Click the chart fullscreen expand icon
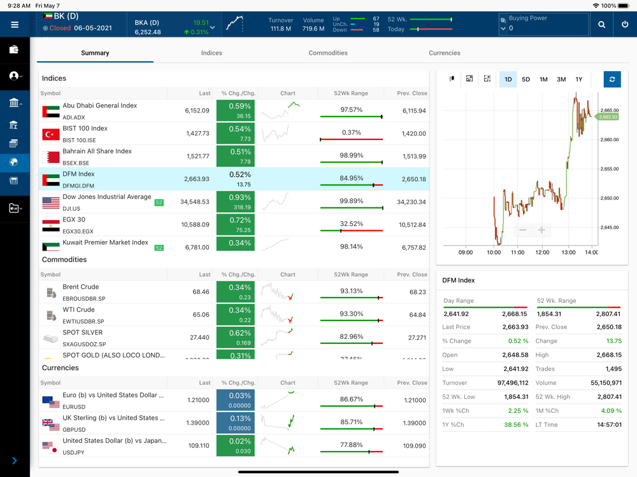This screenshot has width=637, height=477. tap(487, 79)
